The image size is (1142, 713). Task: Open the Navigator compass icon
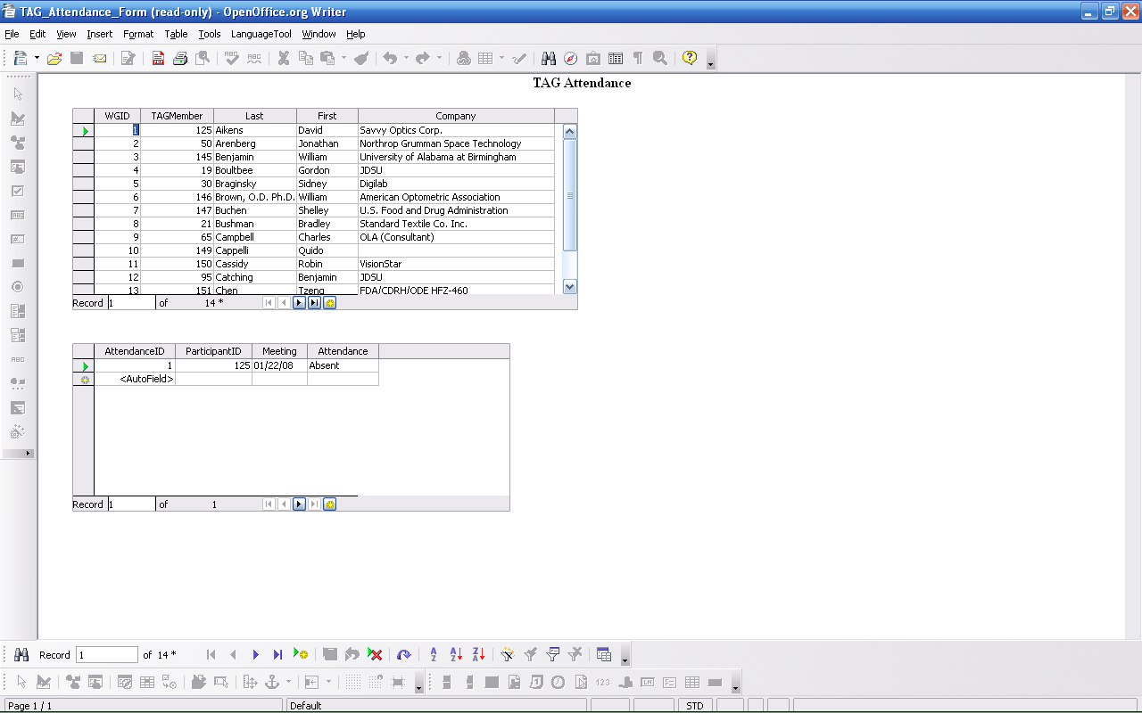(x=570, y=58)
